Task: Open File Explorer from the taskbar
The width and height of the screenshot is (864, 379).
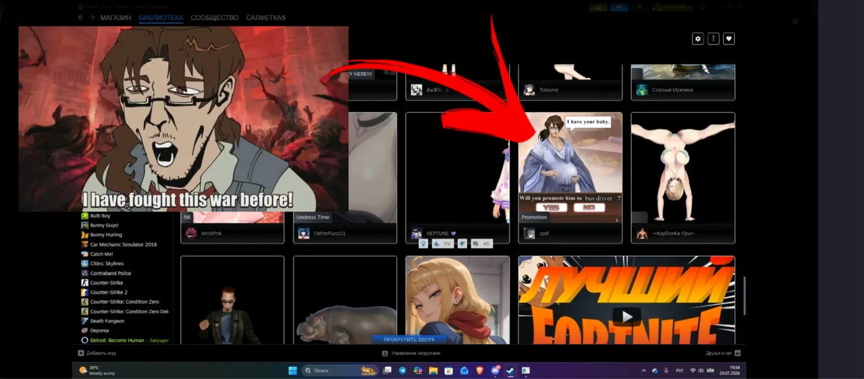Action: tap(433, 370)
